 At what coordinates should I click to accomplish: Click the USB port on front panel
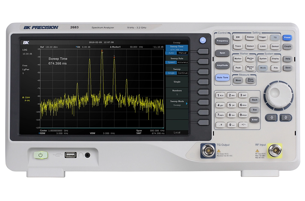click(x=70, y=155)
